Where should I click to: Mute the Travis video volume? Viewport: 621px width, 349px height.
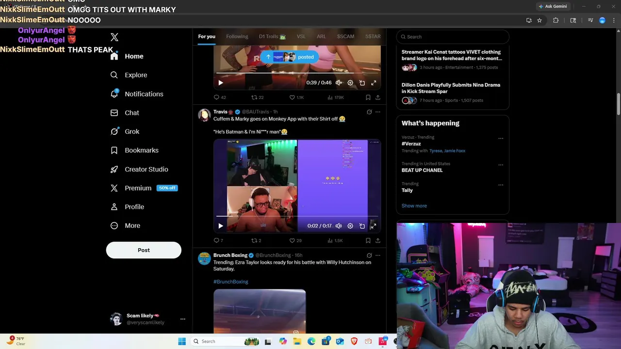click(x=339, y=226)
